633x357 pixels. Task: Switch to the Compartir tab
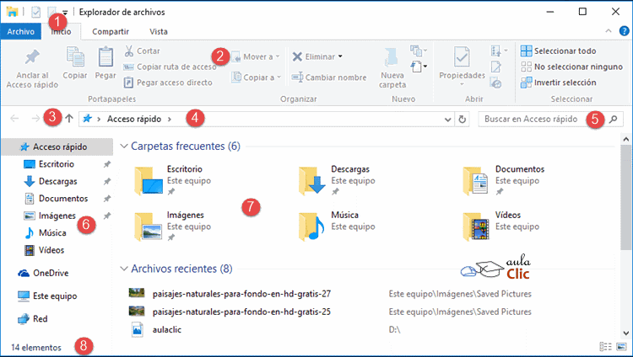[111, 31]
